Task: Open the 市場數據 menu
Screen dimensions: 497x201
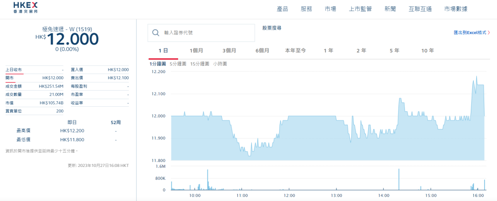Action: click(456, 9)
